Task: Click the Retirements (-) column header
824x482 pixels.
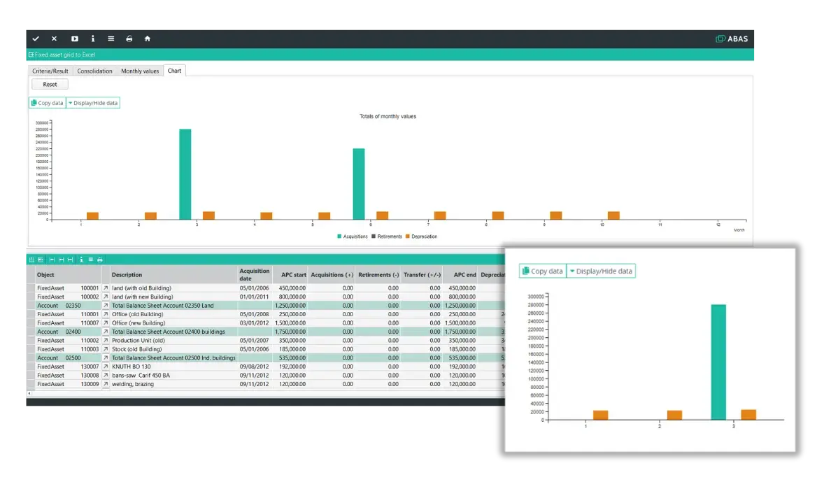Action: [378, 275]
